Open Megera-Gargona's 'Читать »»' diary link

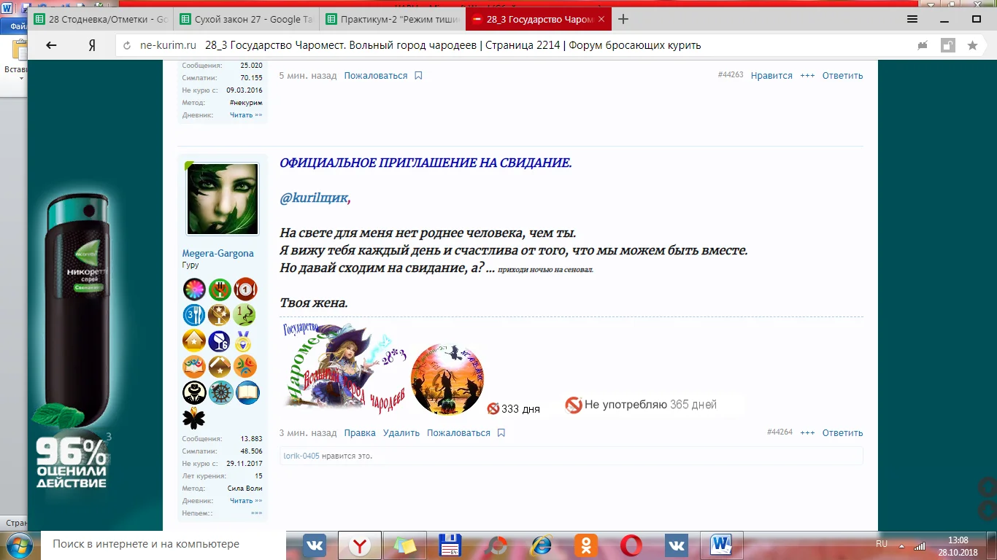tap(246, 501)
